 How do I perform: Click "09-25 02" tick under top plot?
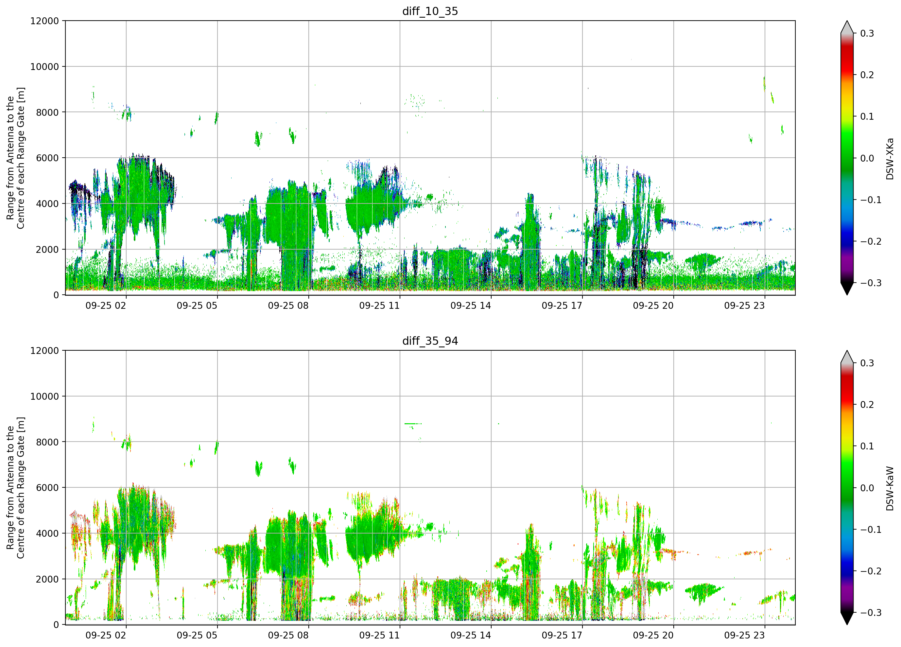[x=106, y=306]
